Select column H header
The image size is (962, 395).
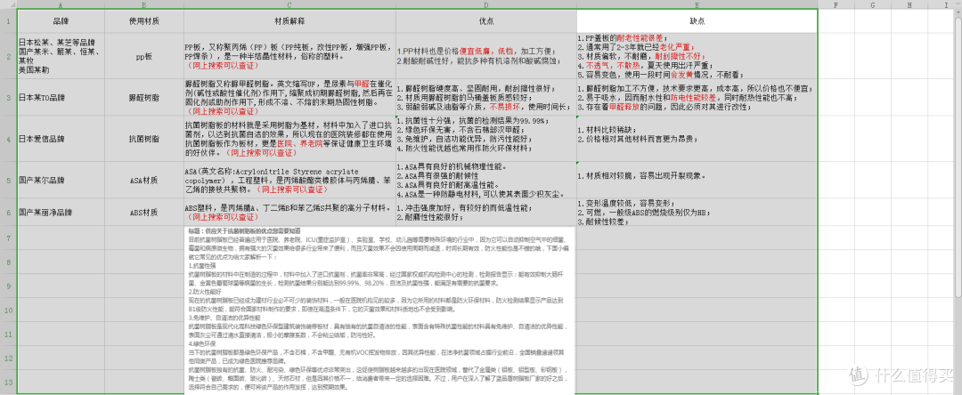point(909,4)
